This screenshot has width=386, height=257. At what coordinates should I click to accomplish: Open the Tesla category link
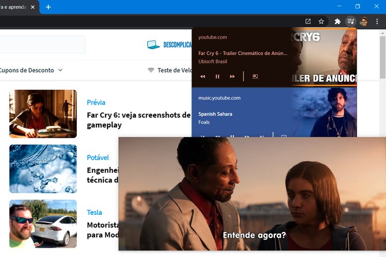tap(94, 212)
